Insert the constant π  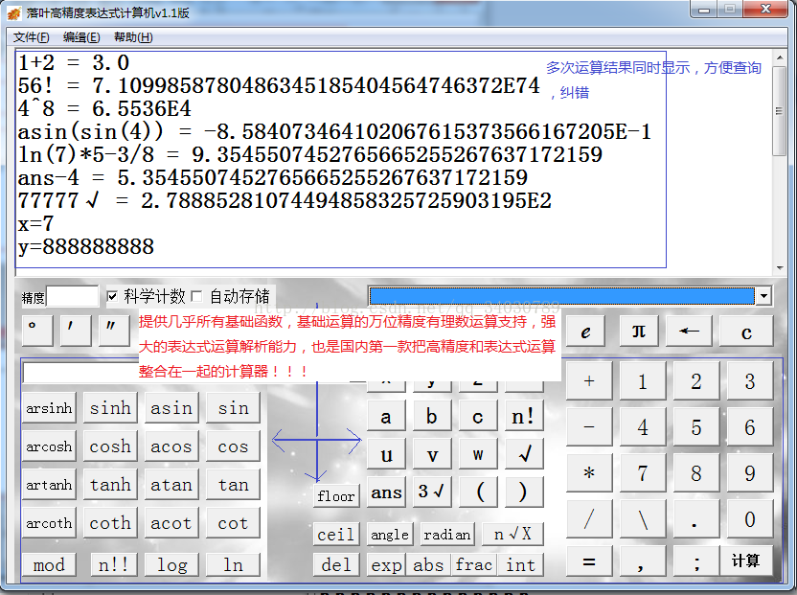click(639, 332)
